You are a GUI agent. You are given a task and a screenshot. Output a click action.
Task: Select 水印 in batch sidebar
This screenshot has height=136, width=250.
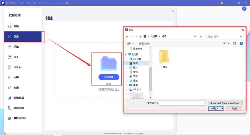click(x=23, y=77)
